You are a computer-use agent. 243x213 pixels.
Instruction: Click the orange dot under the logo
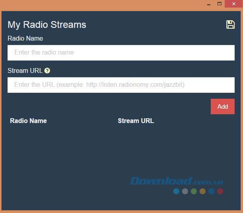(x=202, y=192)
